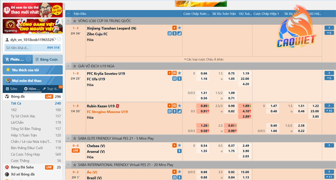This screenshot has width=336, height=180.
Task: Star the Rubin Kazan U19 match
Action: pyautogui.click(x=180, y=106)
